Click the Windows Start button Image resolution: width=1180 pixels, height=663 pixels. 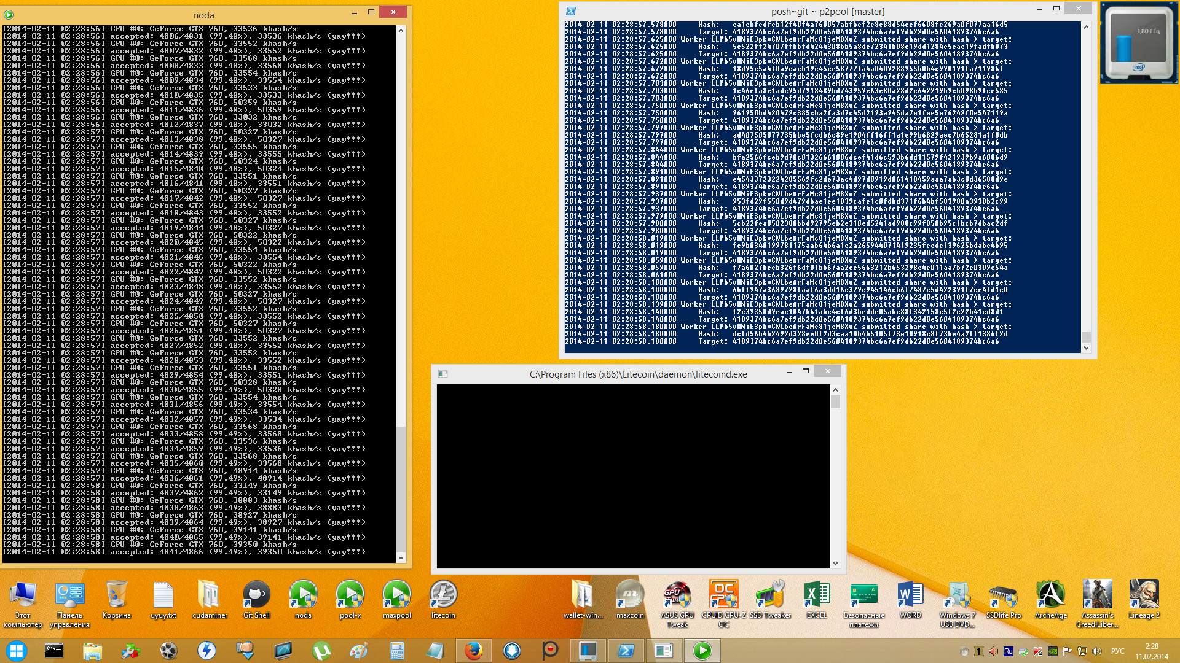tap(17, 651)
